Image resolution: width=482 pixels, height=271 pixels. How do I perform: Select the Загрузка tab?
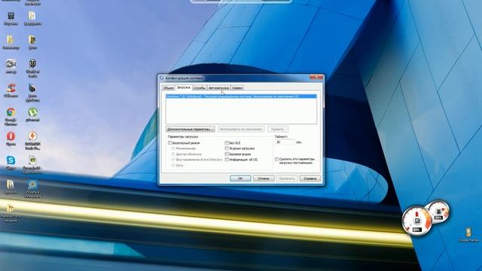(184, 87)
